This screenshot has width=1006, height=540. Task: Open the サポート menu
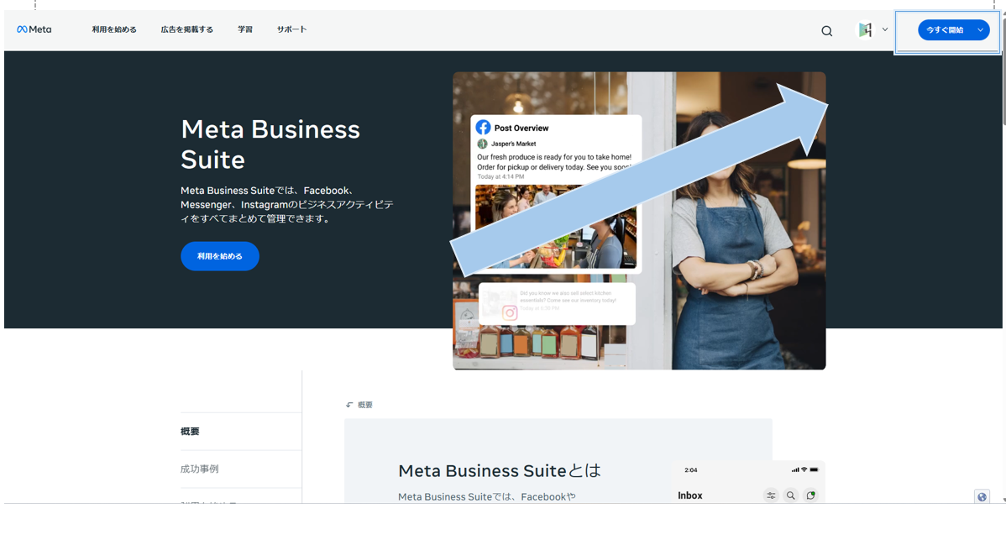click(292, 29)
